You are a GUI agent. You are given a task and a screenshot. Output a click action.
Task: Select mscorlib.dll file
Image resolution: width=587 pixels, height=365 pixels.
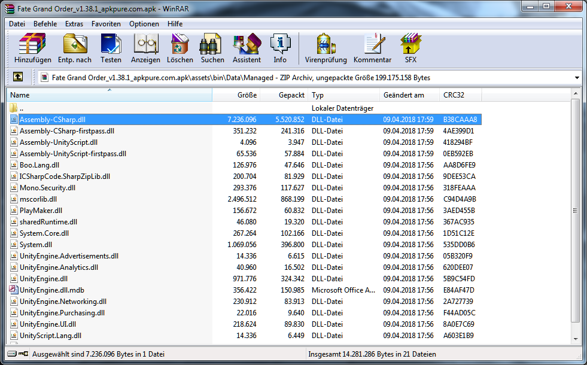coord(38,199)
